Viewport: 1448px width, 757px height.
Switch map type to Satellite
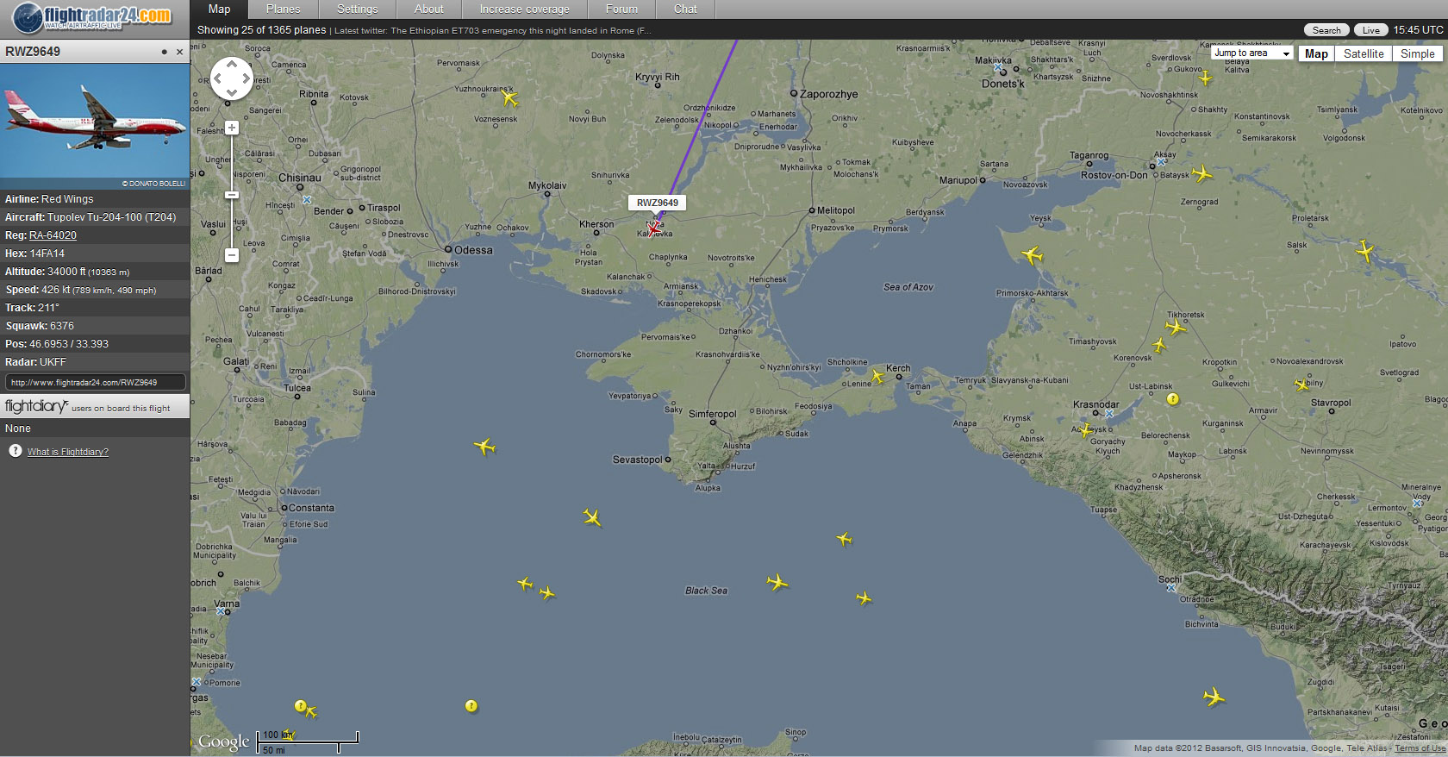pyautogui.click(x=1363, y=53)
